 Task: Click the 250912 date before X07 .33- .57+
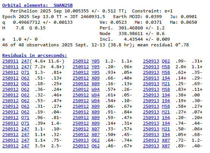tap(81, 129)
